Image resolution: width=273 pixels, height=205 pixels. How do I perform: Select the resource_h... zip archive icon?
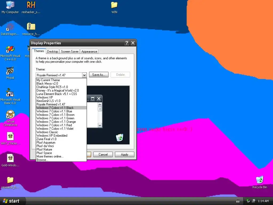(x=31, y=29)
